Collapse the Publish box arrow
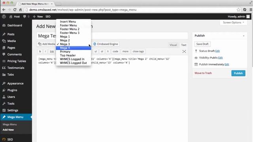The height and width of the screenshot is (142, 253). (x=244, y=36)
